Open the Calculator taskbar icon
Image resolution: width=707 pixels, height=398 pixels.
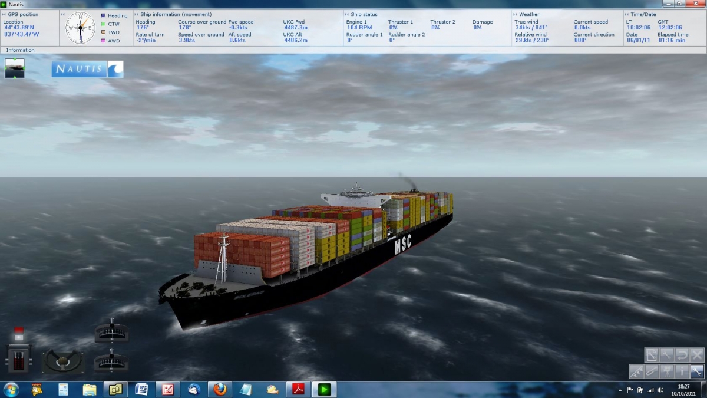click(63, 390)
